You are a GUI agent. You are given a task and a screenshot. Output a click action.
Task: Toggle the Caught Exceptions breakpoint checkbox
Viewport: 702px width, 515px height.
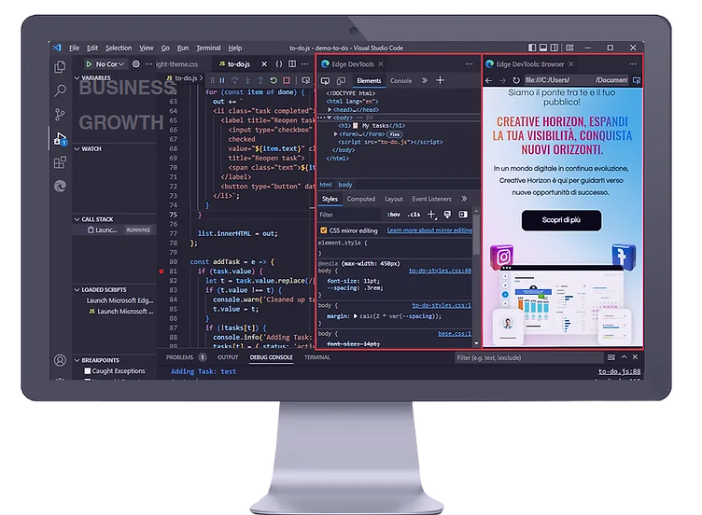[88, 371]
